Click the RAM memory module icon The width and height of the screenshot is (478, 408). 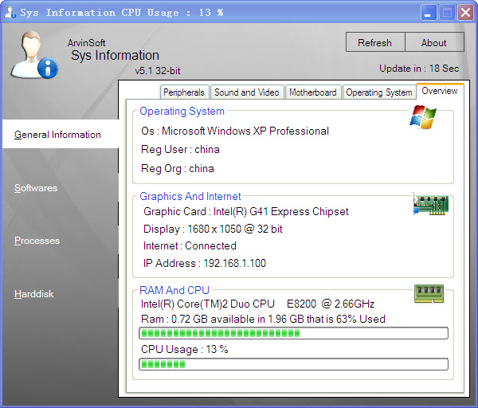tap(429, 294)
